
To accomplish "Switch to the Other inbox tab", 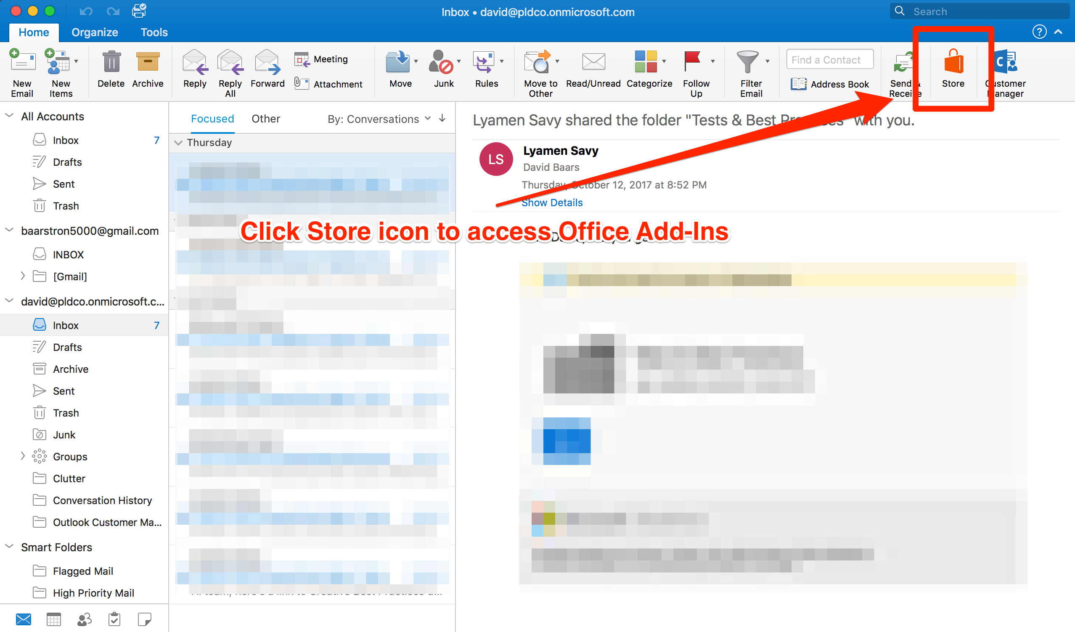I will tap(266, 119).
